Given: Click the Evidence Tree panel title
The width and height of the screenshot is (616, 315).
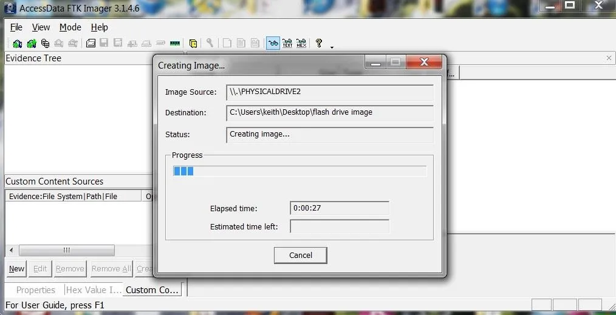Looking at the screenshot, I should coord(33,58).
